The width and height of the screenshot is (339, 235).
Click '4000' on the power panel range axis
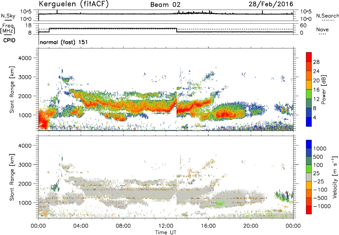tap(25, 58)
